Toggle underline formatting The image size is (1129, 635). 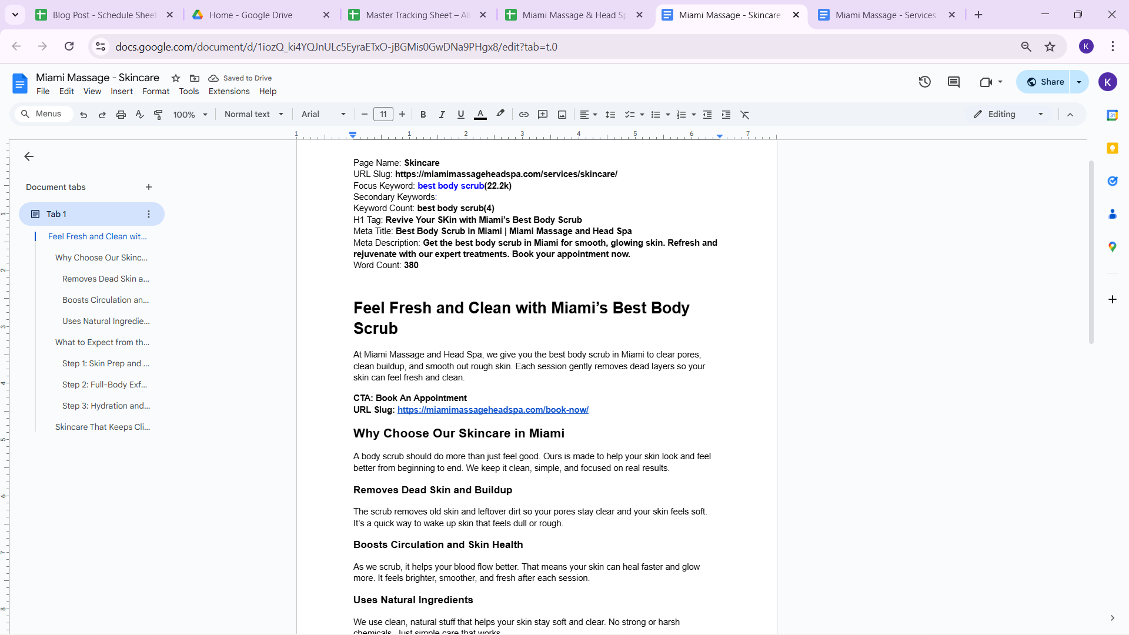(x=460, y=115)
